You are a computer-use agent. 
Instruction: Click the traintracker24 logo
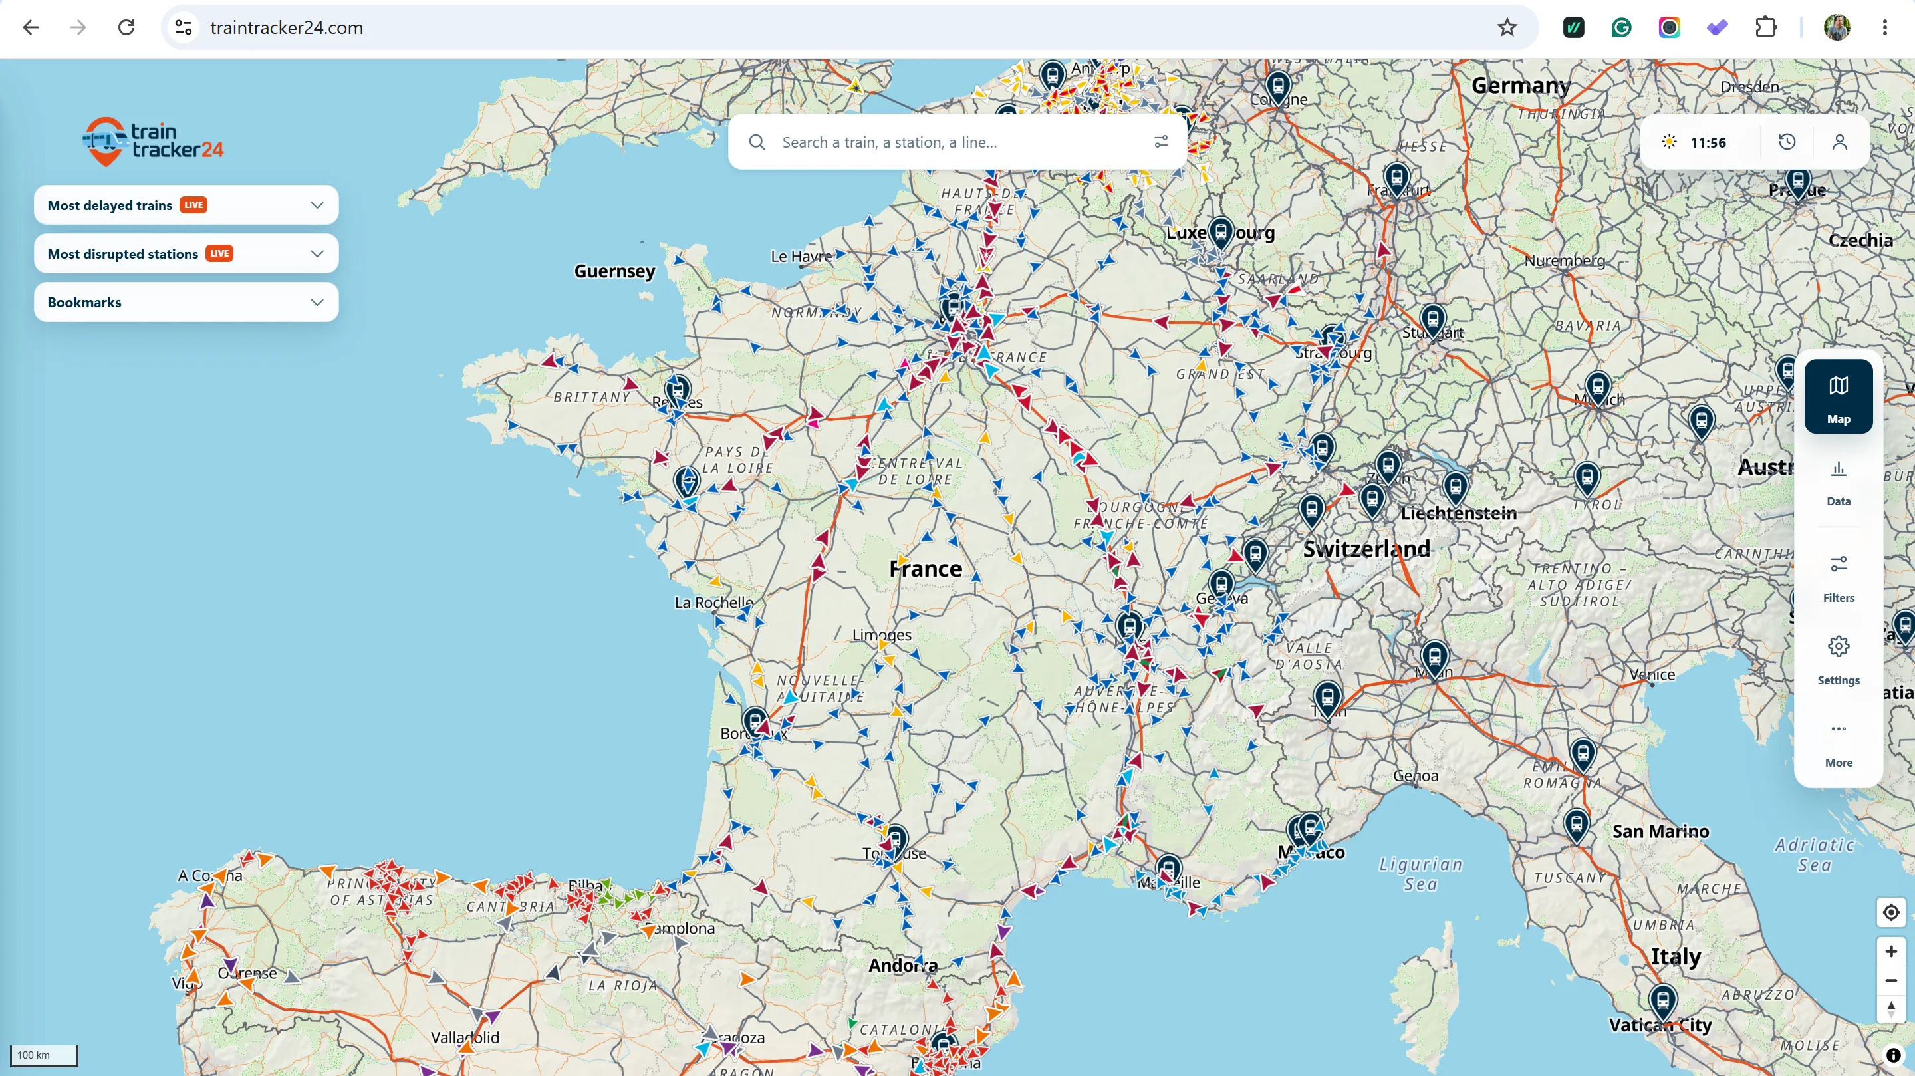pos(152,140)
